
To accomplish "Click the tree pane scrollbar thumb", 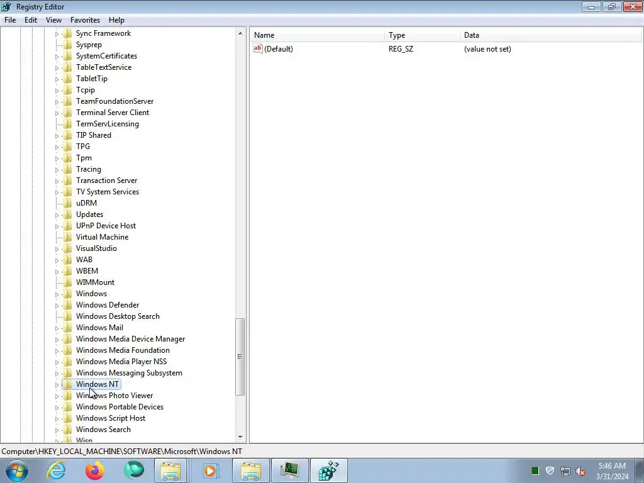I will (x=240, y=357).
